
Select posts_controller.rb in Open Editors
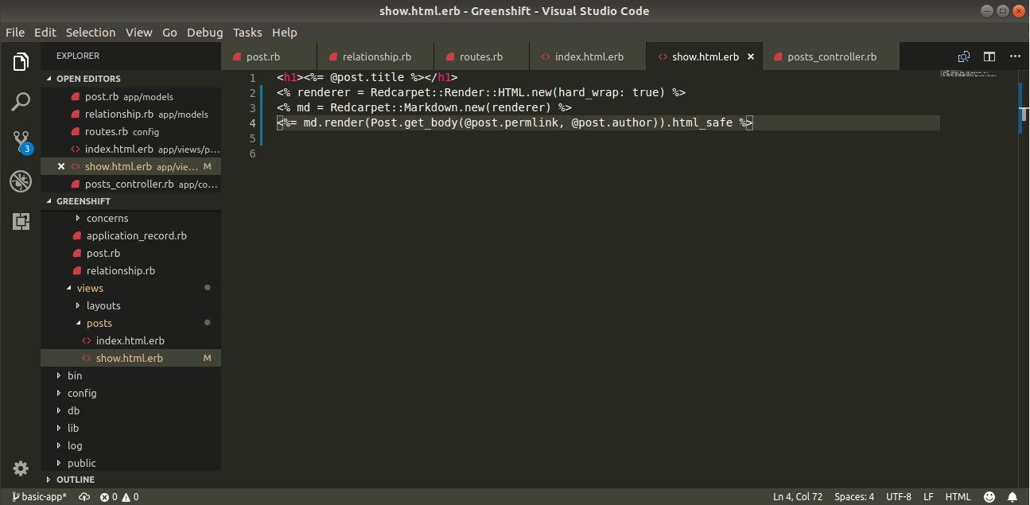[x=131, y=184]
